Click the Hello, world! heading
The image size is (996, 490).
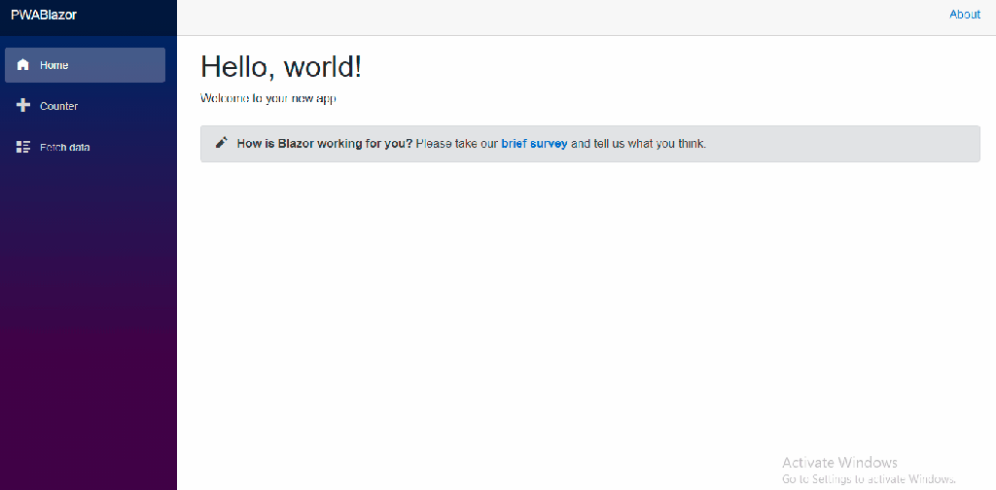pos(281,67)
